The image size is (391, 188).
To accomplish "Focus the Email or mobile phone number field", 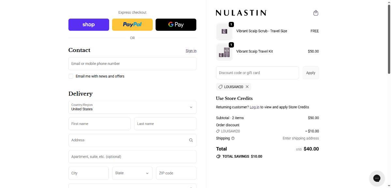I will [132, 64].
